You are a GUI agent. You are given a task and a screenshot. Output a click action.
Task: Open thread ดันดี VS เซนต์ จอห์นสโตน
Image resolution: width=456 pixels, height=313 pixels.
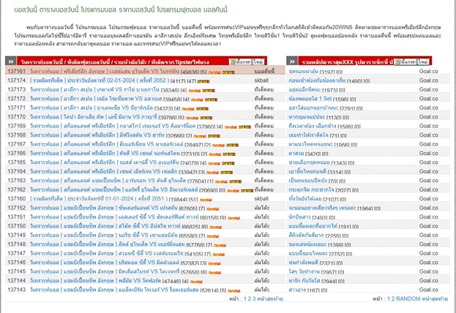[105, 153]
